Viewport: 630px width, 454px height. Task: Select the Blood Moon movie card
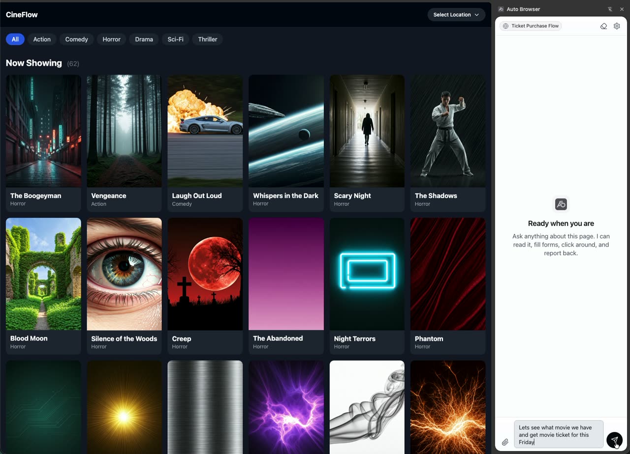[43, 285]
